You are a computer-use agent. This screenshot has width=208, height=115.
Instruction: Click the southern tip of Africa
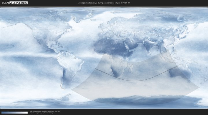click(x=116, y=77)
